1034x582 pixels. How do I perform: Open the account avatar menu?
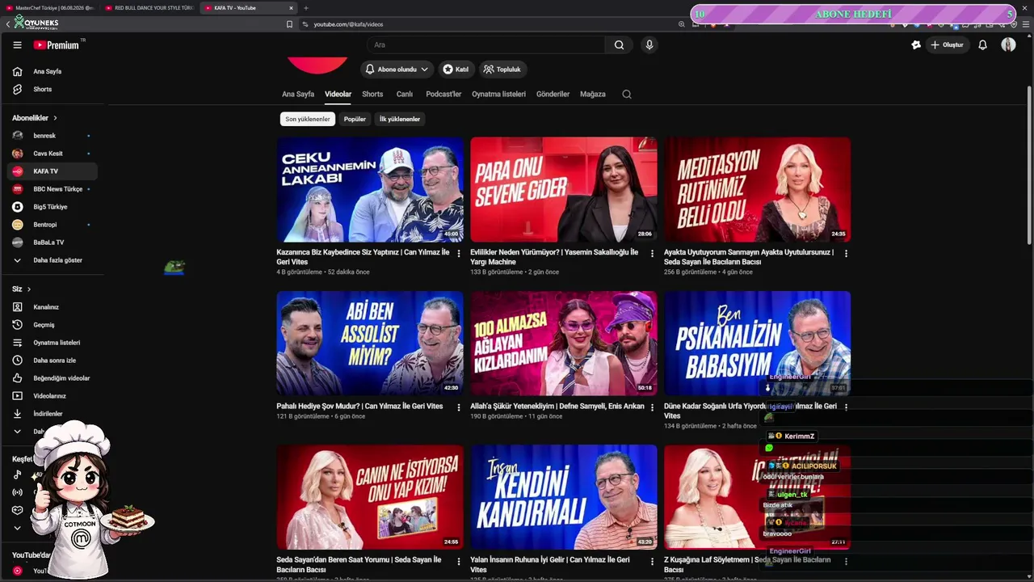coord(1008,45)
